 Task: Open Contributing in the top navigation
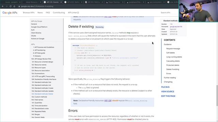(59, 13)
